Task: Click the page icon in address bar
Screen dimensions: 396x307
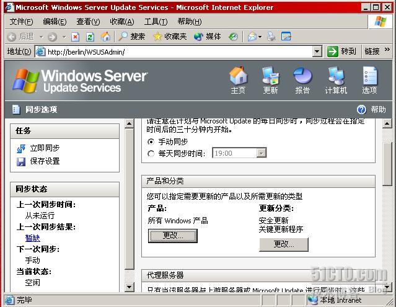Action: [x=40, y=51]
